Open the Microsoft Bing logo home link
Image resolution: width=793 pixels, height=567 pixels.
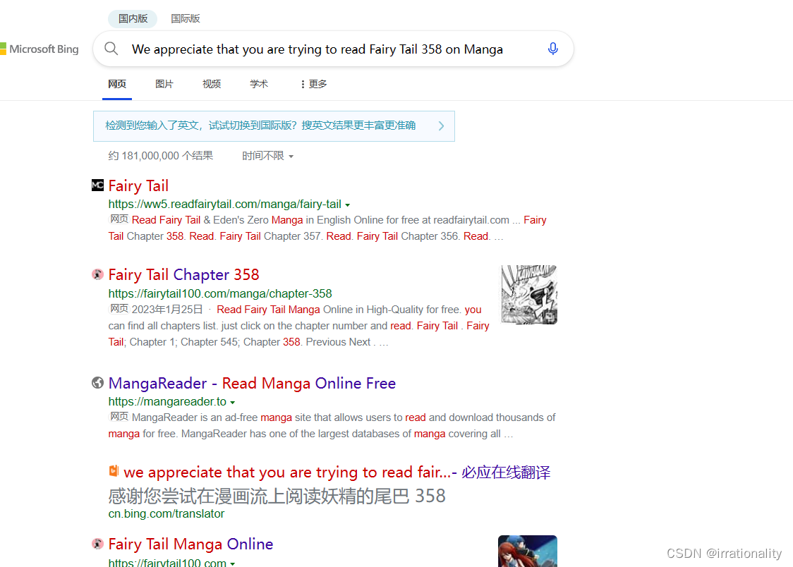coord(40,49)
